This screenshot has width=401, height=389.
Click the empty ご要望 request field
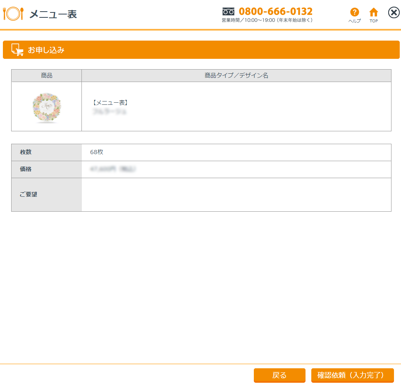(236, 195)
